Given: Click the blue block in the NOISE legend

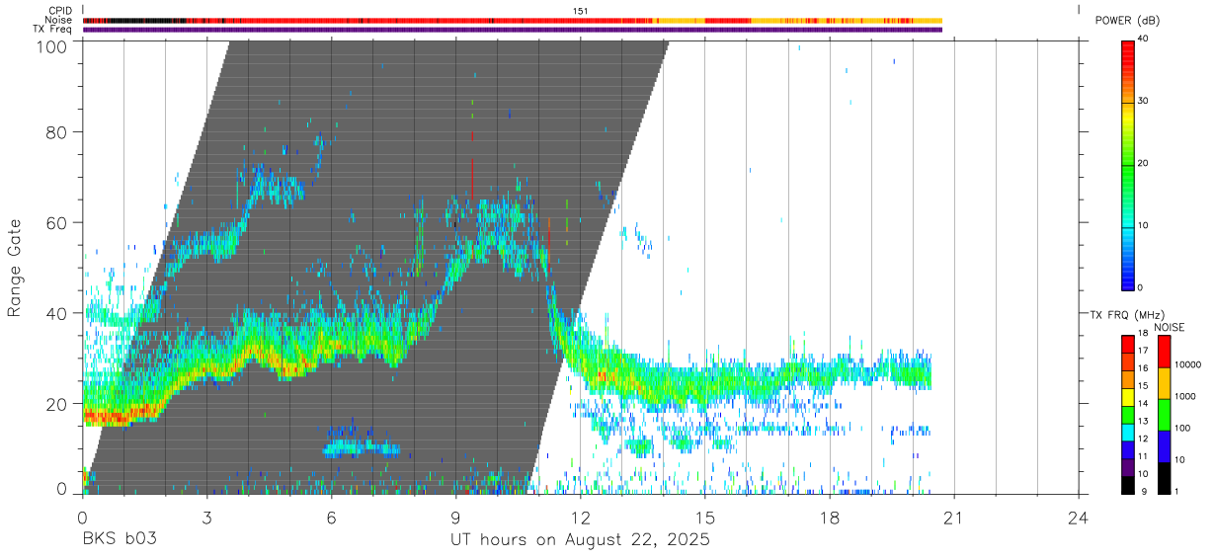Looking at the screenshot, I should click(1163, 446).
